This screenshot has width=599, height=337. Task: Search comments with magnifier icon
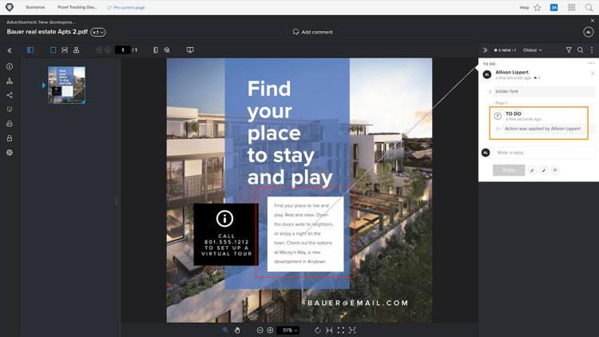pyautogui.click(x=581, y=50)
